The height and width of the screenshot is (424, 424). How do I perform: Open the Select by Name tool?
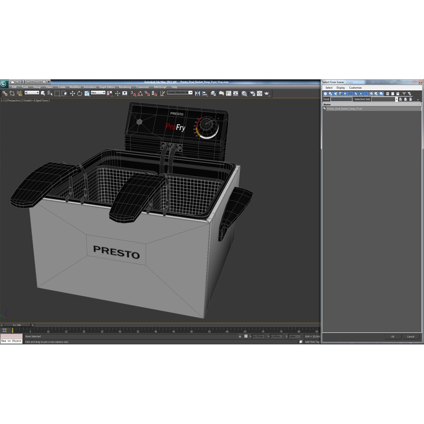coord(50,93)
